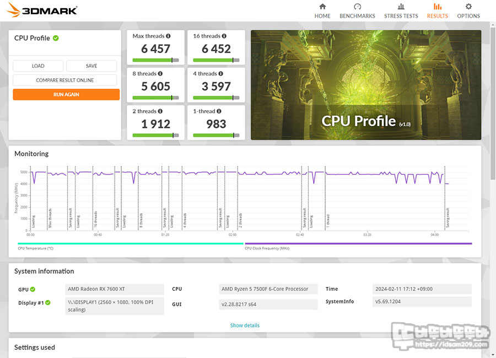The width and height of the screenshot is (496, 358).
Task: Click the 1-thread score progress bar
Action: click(217, 135)
